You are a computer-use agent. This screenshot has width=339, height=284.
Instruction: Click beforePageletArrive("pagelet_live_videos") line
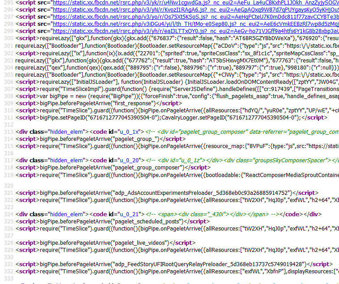(x=106, y=243)
